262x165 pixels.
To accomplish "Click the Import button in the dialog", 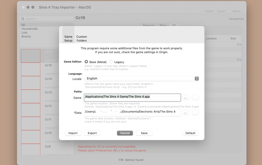I will click(73, 133).
